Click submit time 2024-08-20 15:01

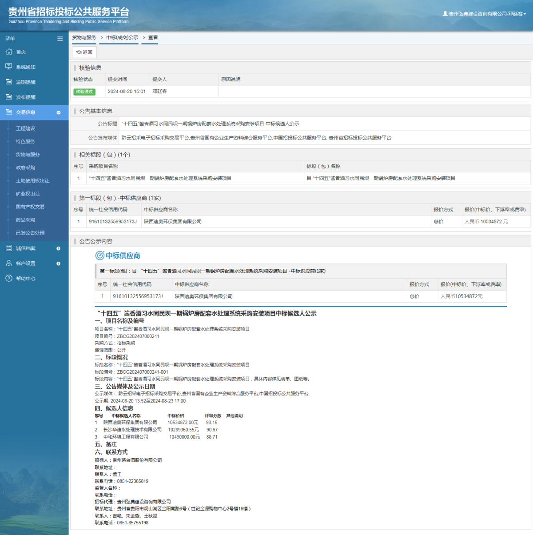click(x=127, y=92)
